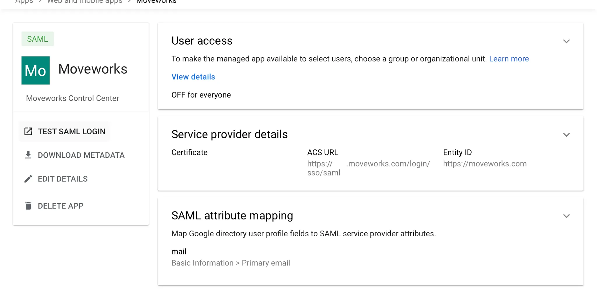Screen dimensions: 597x296
Task: Click the SAML badge label
Action: click(38, 39)
